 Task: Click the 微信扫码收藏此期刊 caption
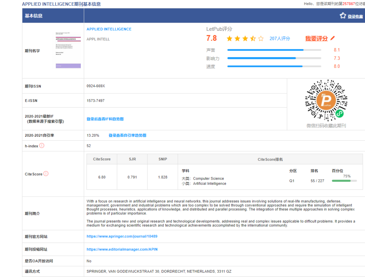[x=326, y=126]
